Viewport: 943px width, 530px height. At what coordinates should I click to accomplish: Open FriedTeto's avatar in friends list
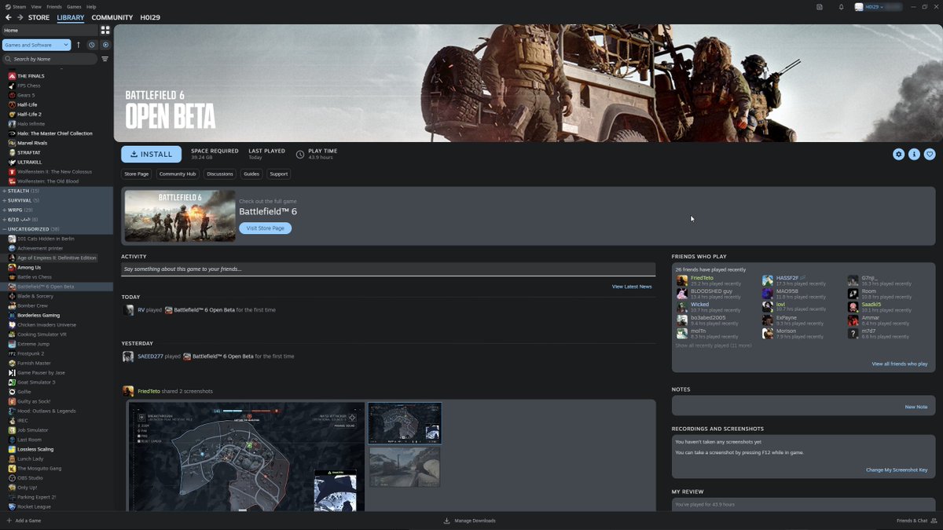pyautogui.click(x=682, y=280)
